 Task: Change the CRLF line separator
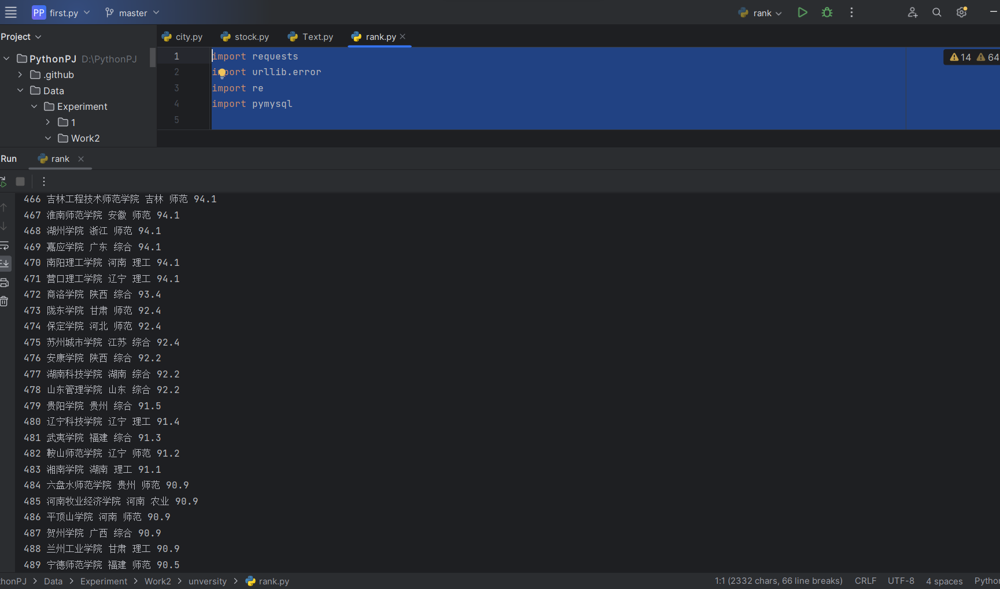pyautogui.click(x=865, y=581)
